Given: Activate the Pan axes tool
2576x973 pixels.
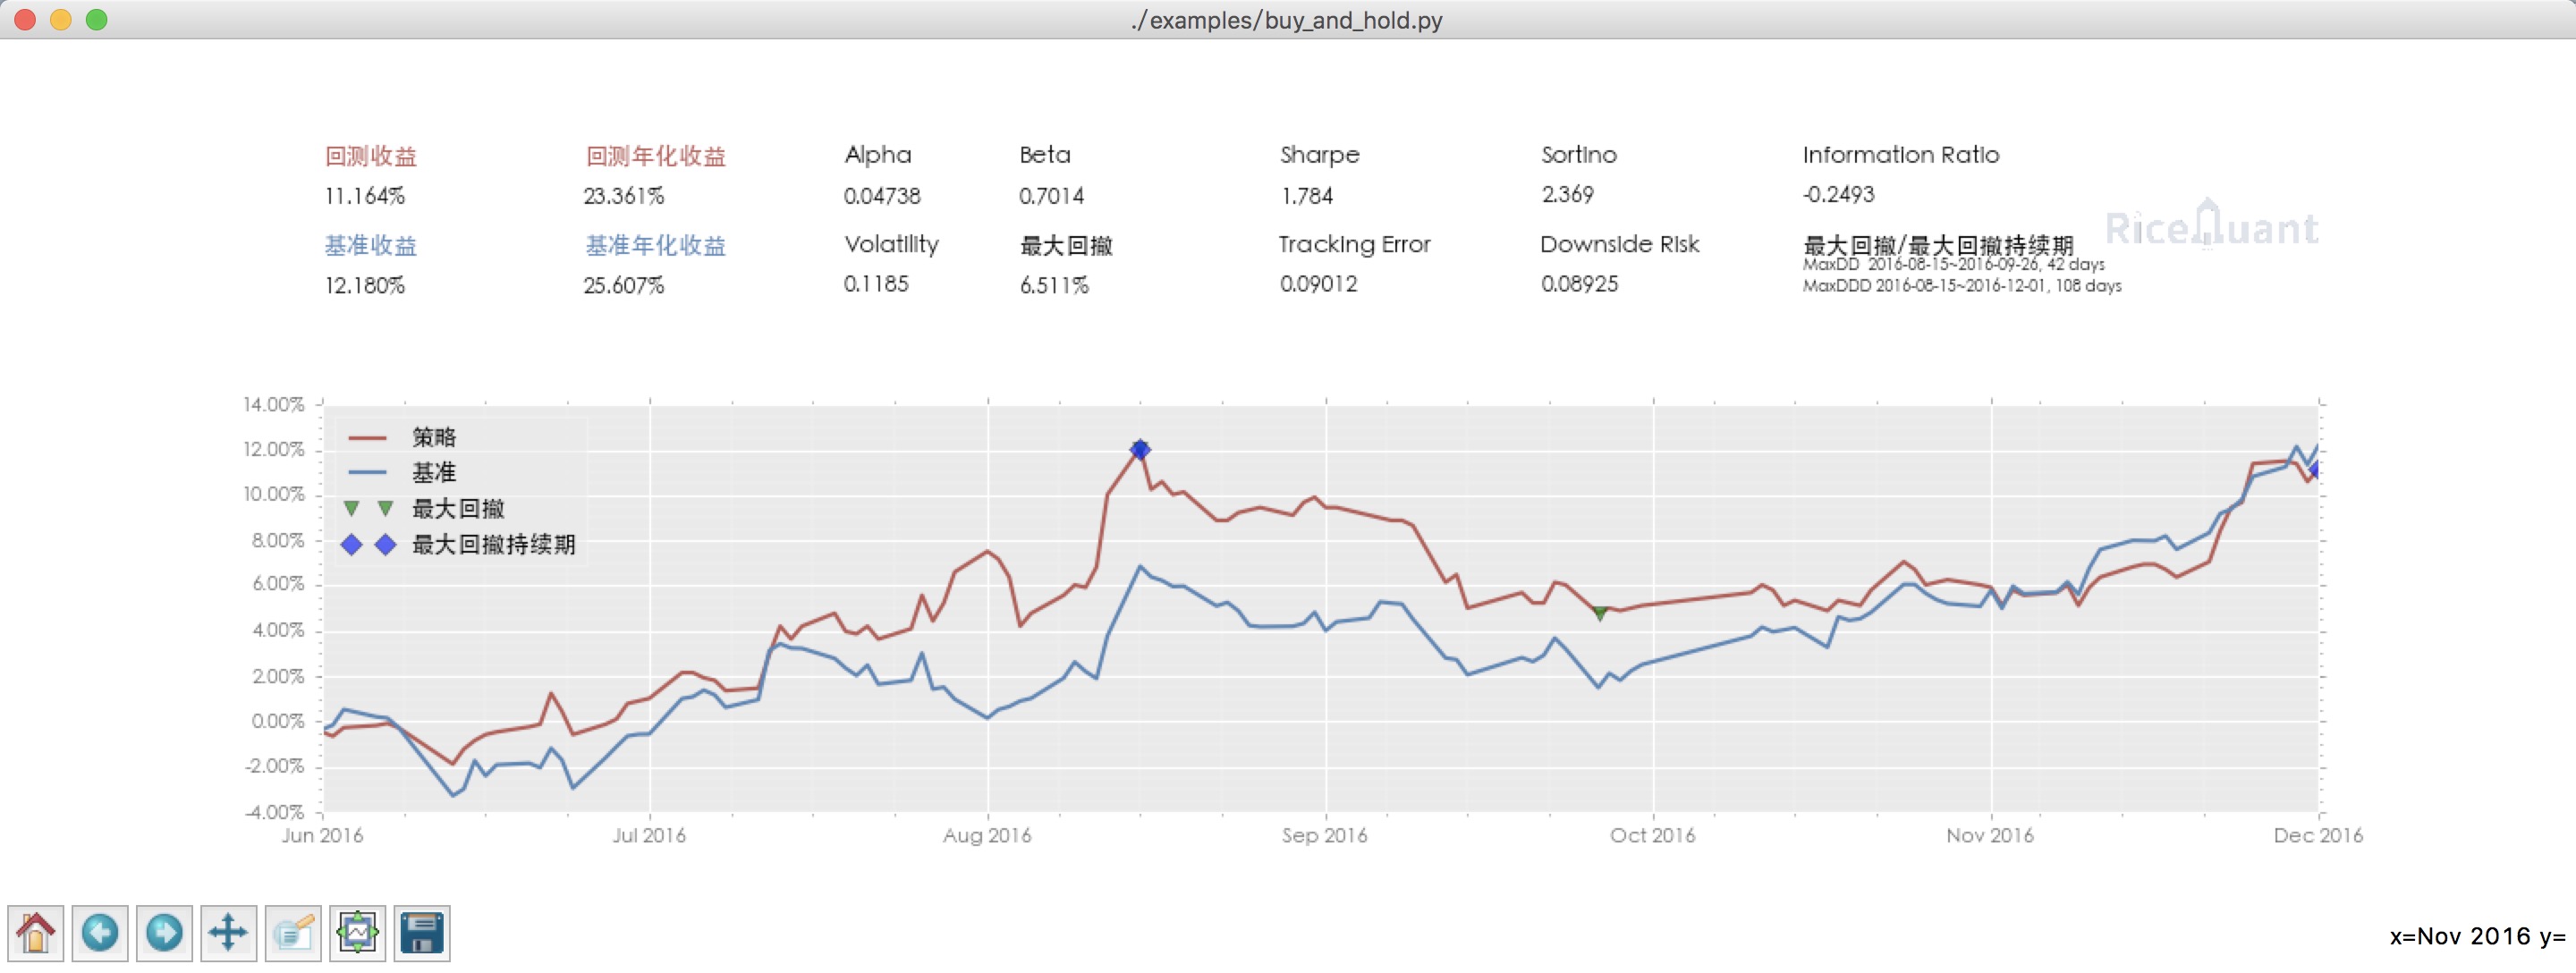Looking at the screenshot, I should [228, 932].
